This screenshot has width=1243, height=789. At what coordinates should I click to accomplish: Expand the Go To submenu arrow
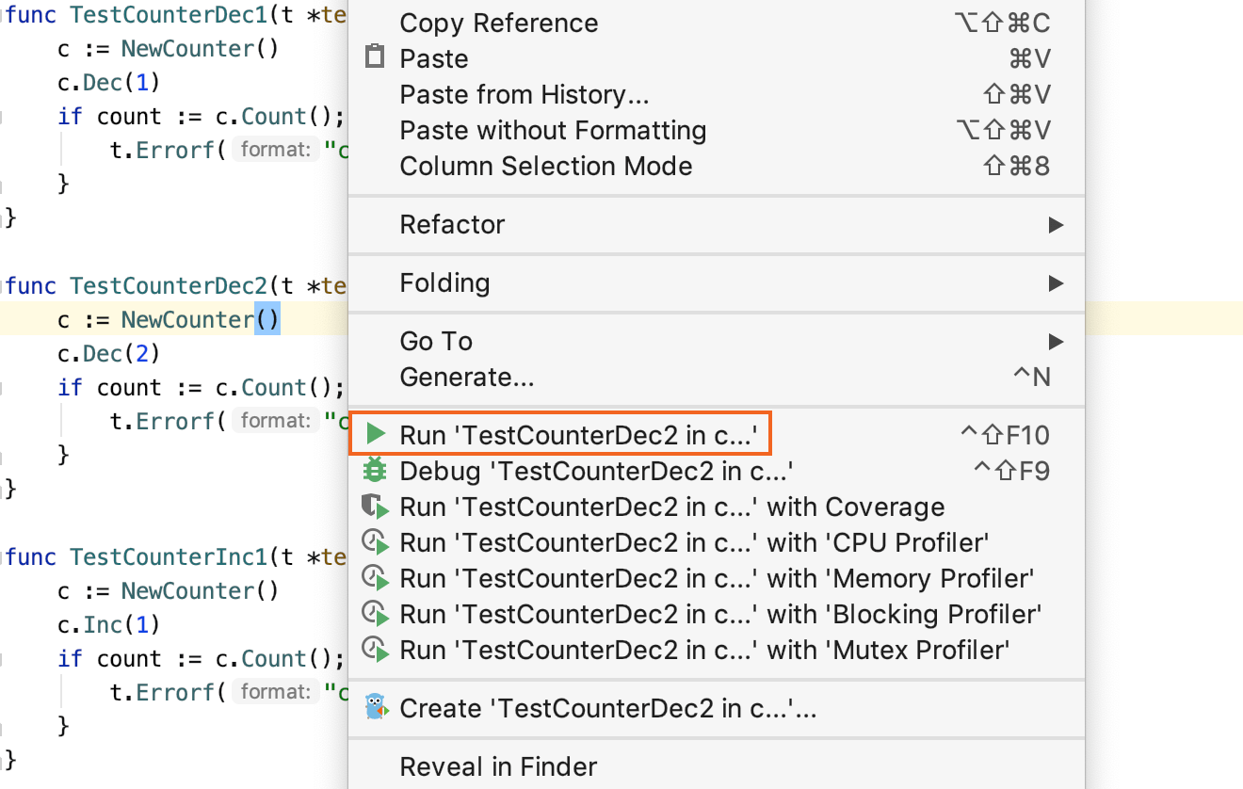tap(1056, 342)
